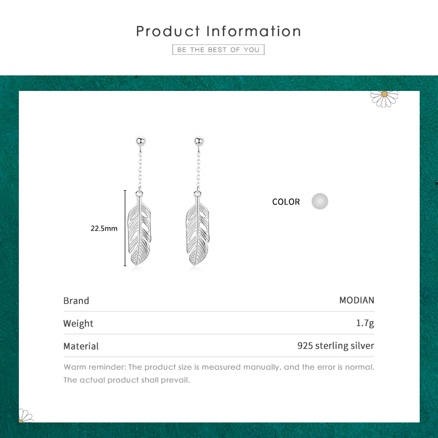The height and width of the screenshot is (438, 438).
Task: Click the vertical measurement line
Action: pyautogui.click(x=125, y=228)
